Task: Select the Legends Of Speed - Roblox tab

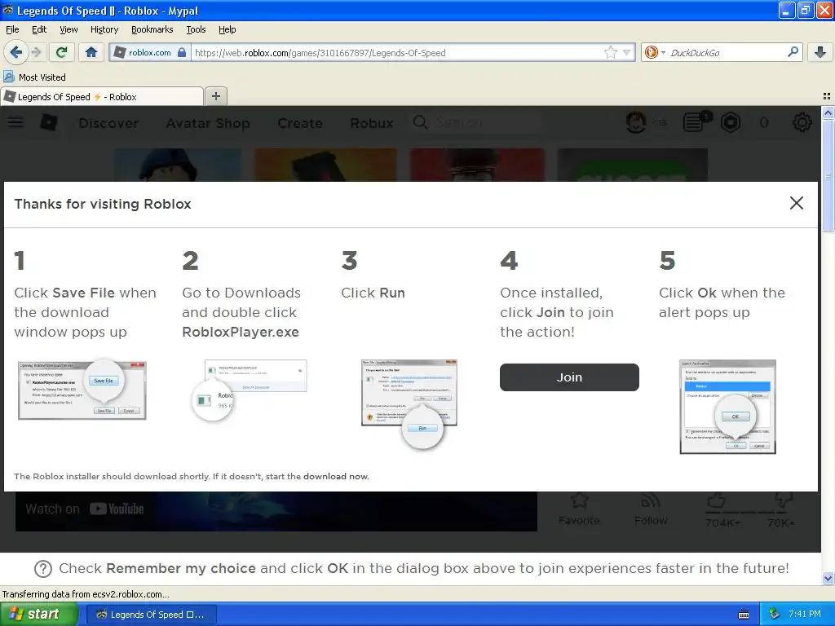Action: [x=102, y=96]
